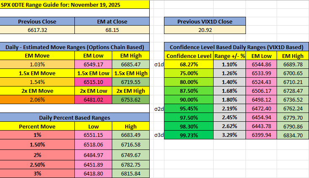The image size is (309, 178).
Task: Select the 6782.75 high value
Action: point(131,165)
